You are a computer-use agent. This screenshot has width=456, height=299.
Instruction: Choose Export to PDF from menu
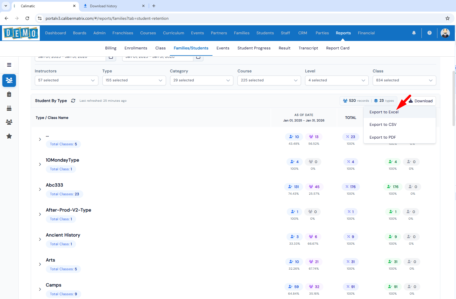pos(383,137)
